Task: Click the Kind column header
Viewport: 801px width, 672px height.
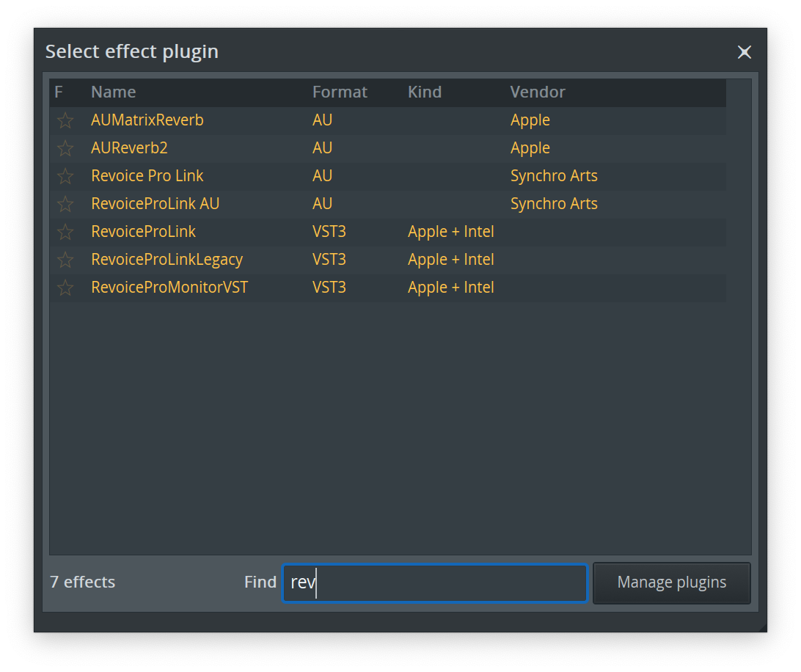Action: (x=425, y=92)
